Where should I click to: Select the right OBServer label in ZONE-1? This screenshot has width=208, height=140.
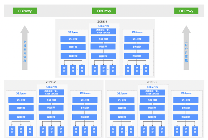pos(137,32)
